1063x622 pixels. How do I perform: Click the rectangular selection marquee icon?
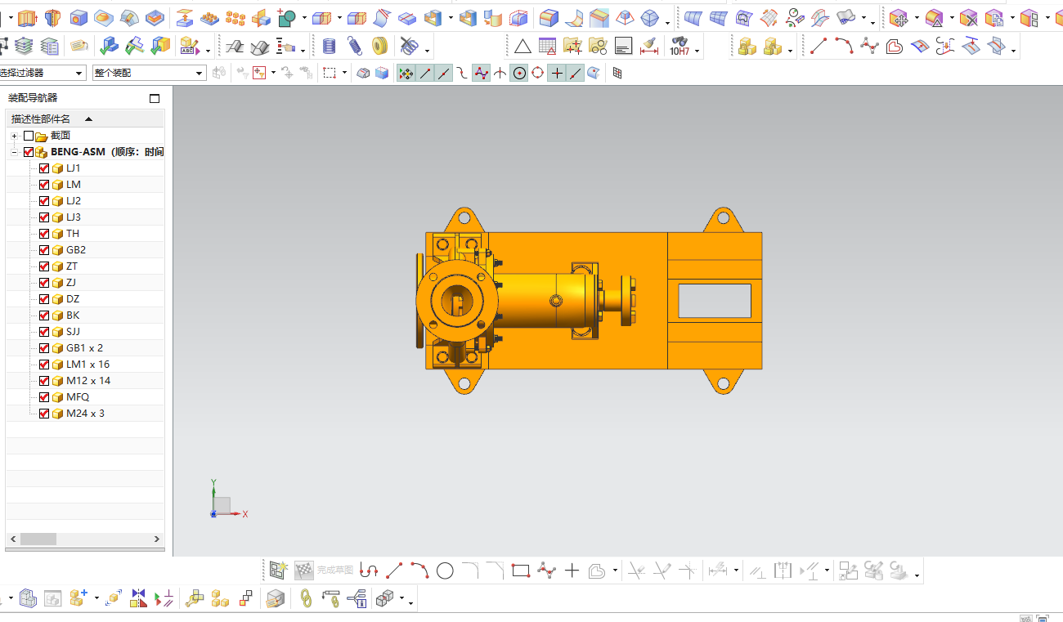[330, 74]
